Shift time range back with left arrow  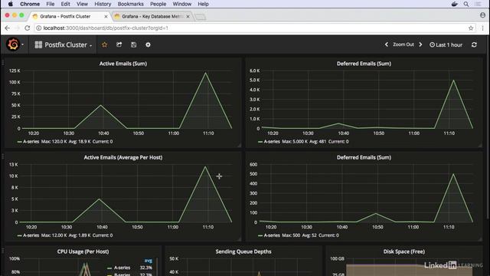click(387, 44)
